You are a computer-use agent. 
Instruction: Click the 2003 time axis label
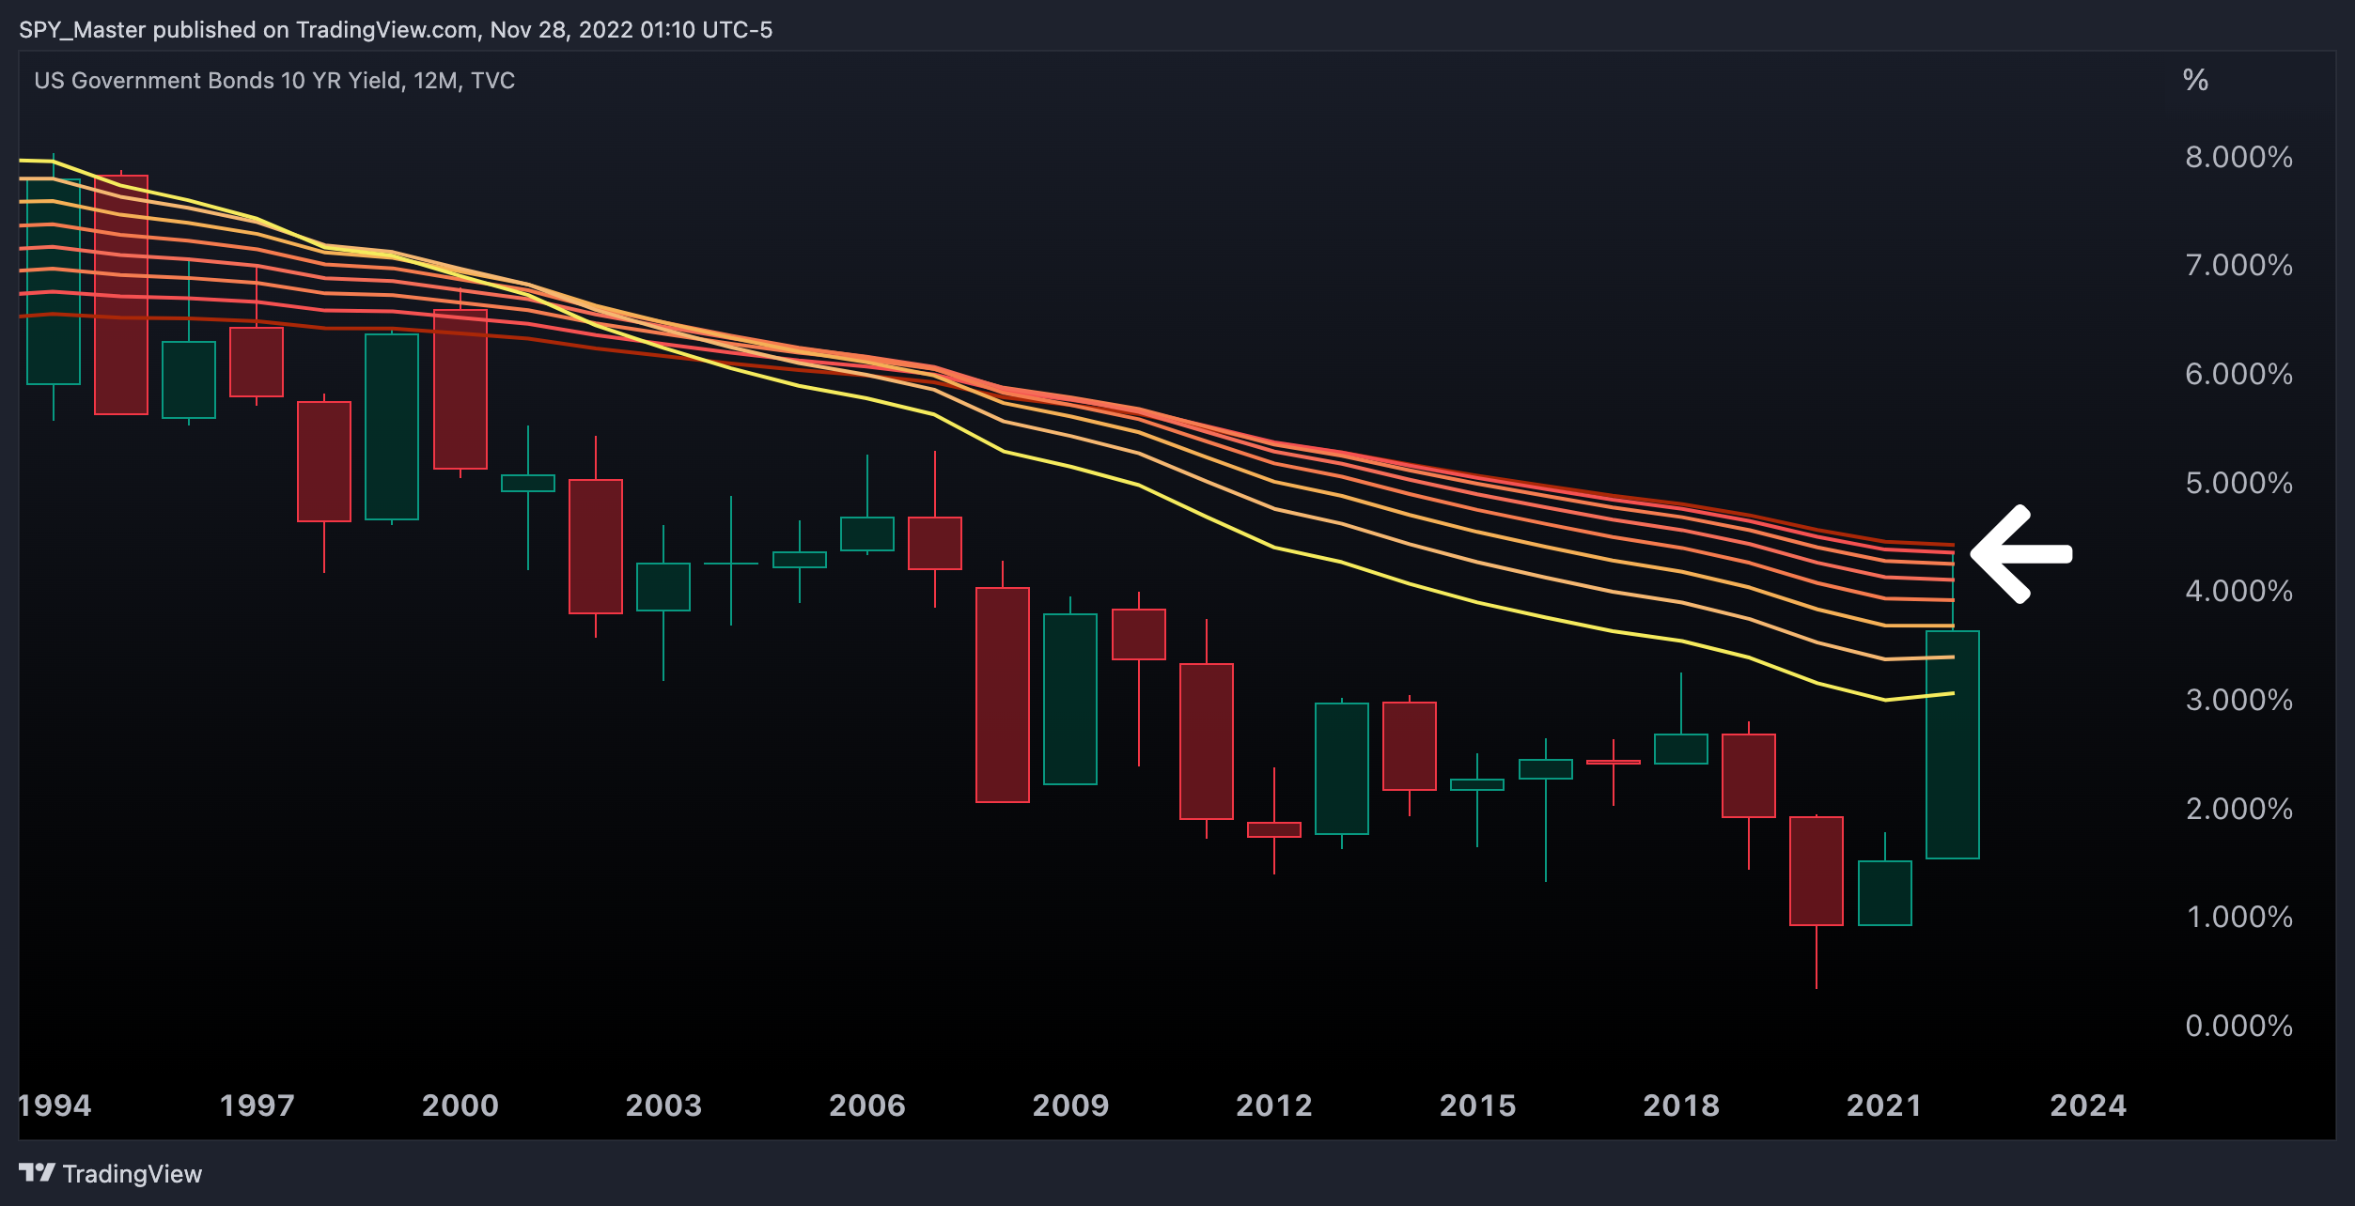click(x=663, y=1105)
